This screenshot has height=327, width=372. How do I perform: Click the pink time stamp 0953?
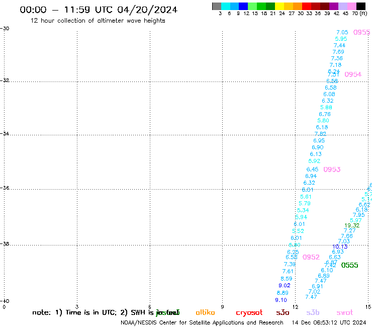(x=332, y=170)
